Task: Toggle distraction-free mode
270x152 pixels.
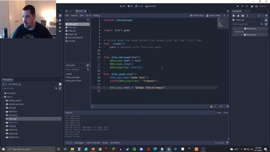Action: pyautogui.click(x=228, y=11)
